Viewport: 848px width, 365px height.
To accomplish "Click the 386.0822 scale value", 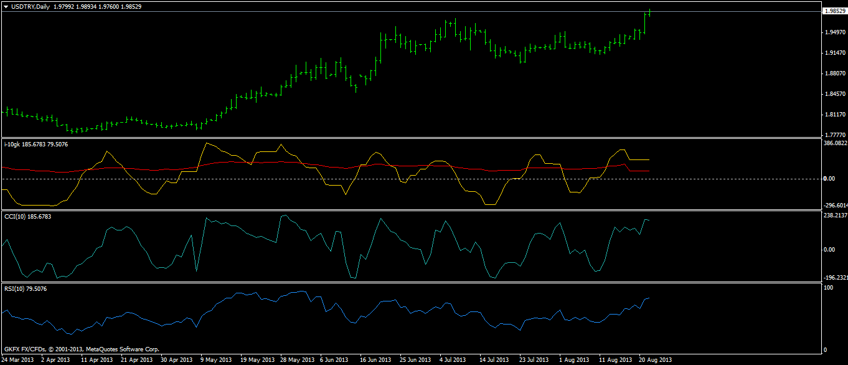I will click(x=835, y=143).
